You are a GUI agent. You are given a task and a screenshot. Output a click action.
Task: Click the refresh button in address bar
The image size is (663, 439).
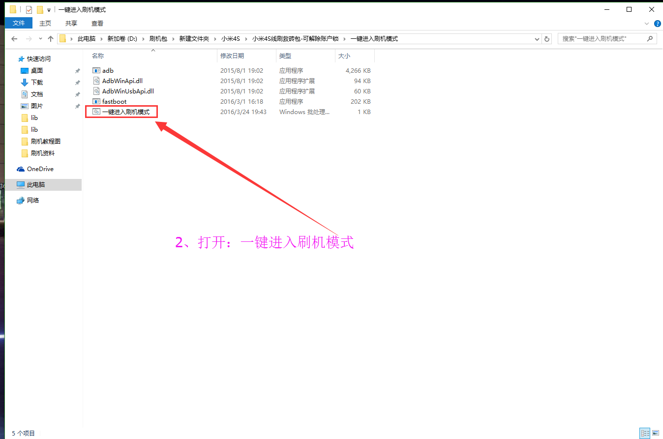(x=547, y=38)
